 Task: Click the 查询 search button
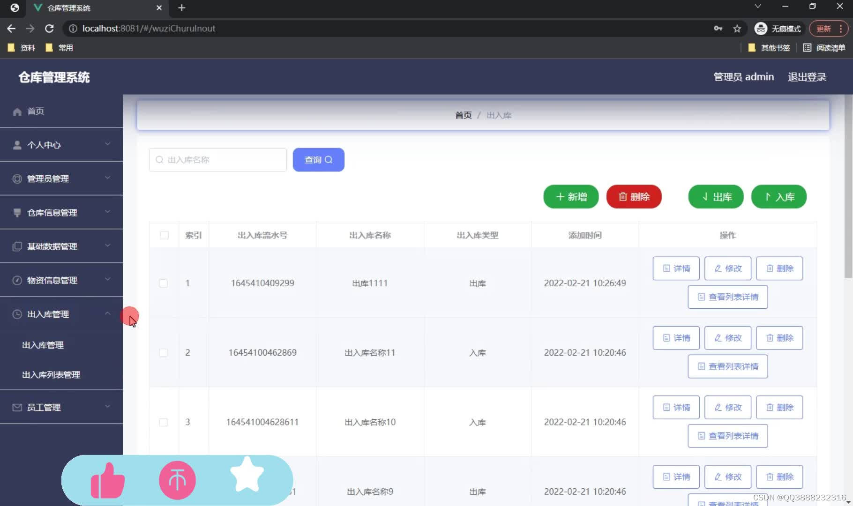[x=318, y=159]
